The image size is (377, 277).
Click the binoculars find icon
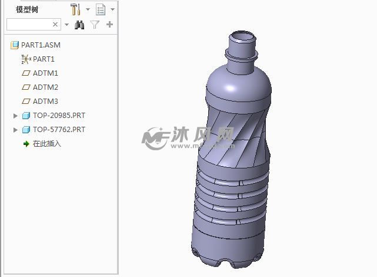[x=80, y=25]
